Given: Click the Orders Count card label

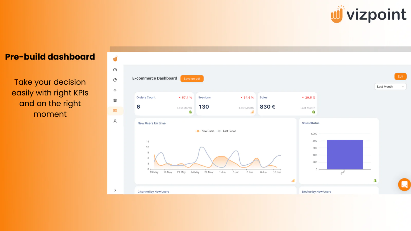Looking at the screenshot, I should (x=146, y=98).
